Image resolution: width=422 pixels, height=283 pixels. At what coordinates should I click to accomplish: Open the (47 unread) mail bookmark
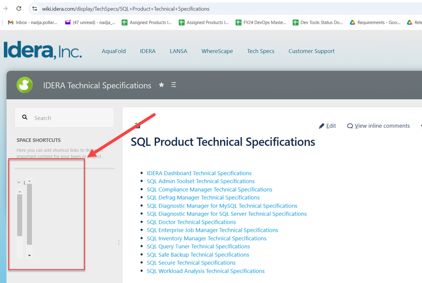point(90,23)
